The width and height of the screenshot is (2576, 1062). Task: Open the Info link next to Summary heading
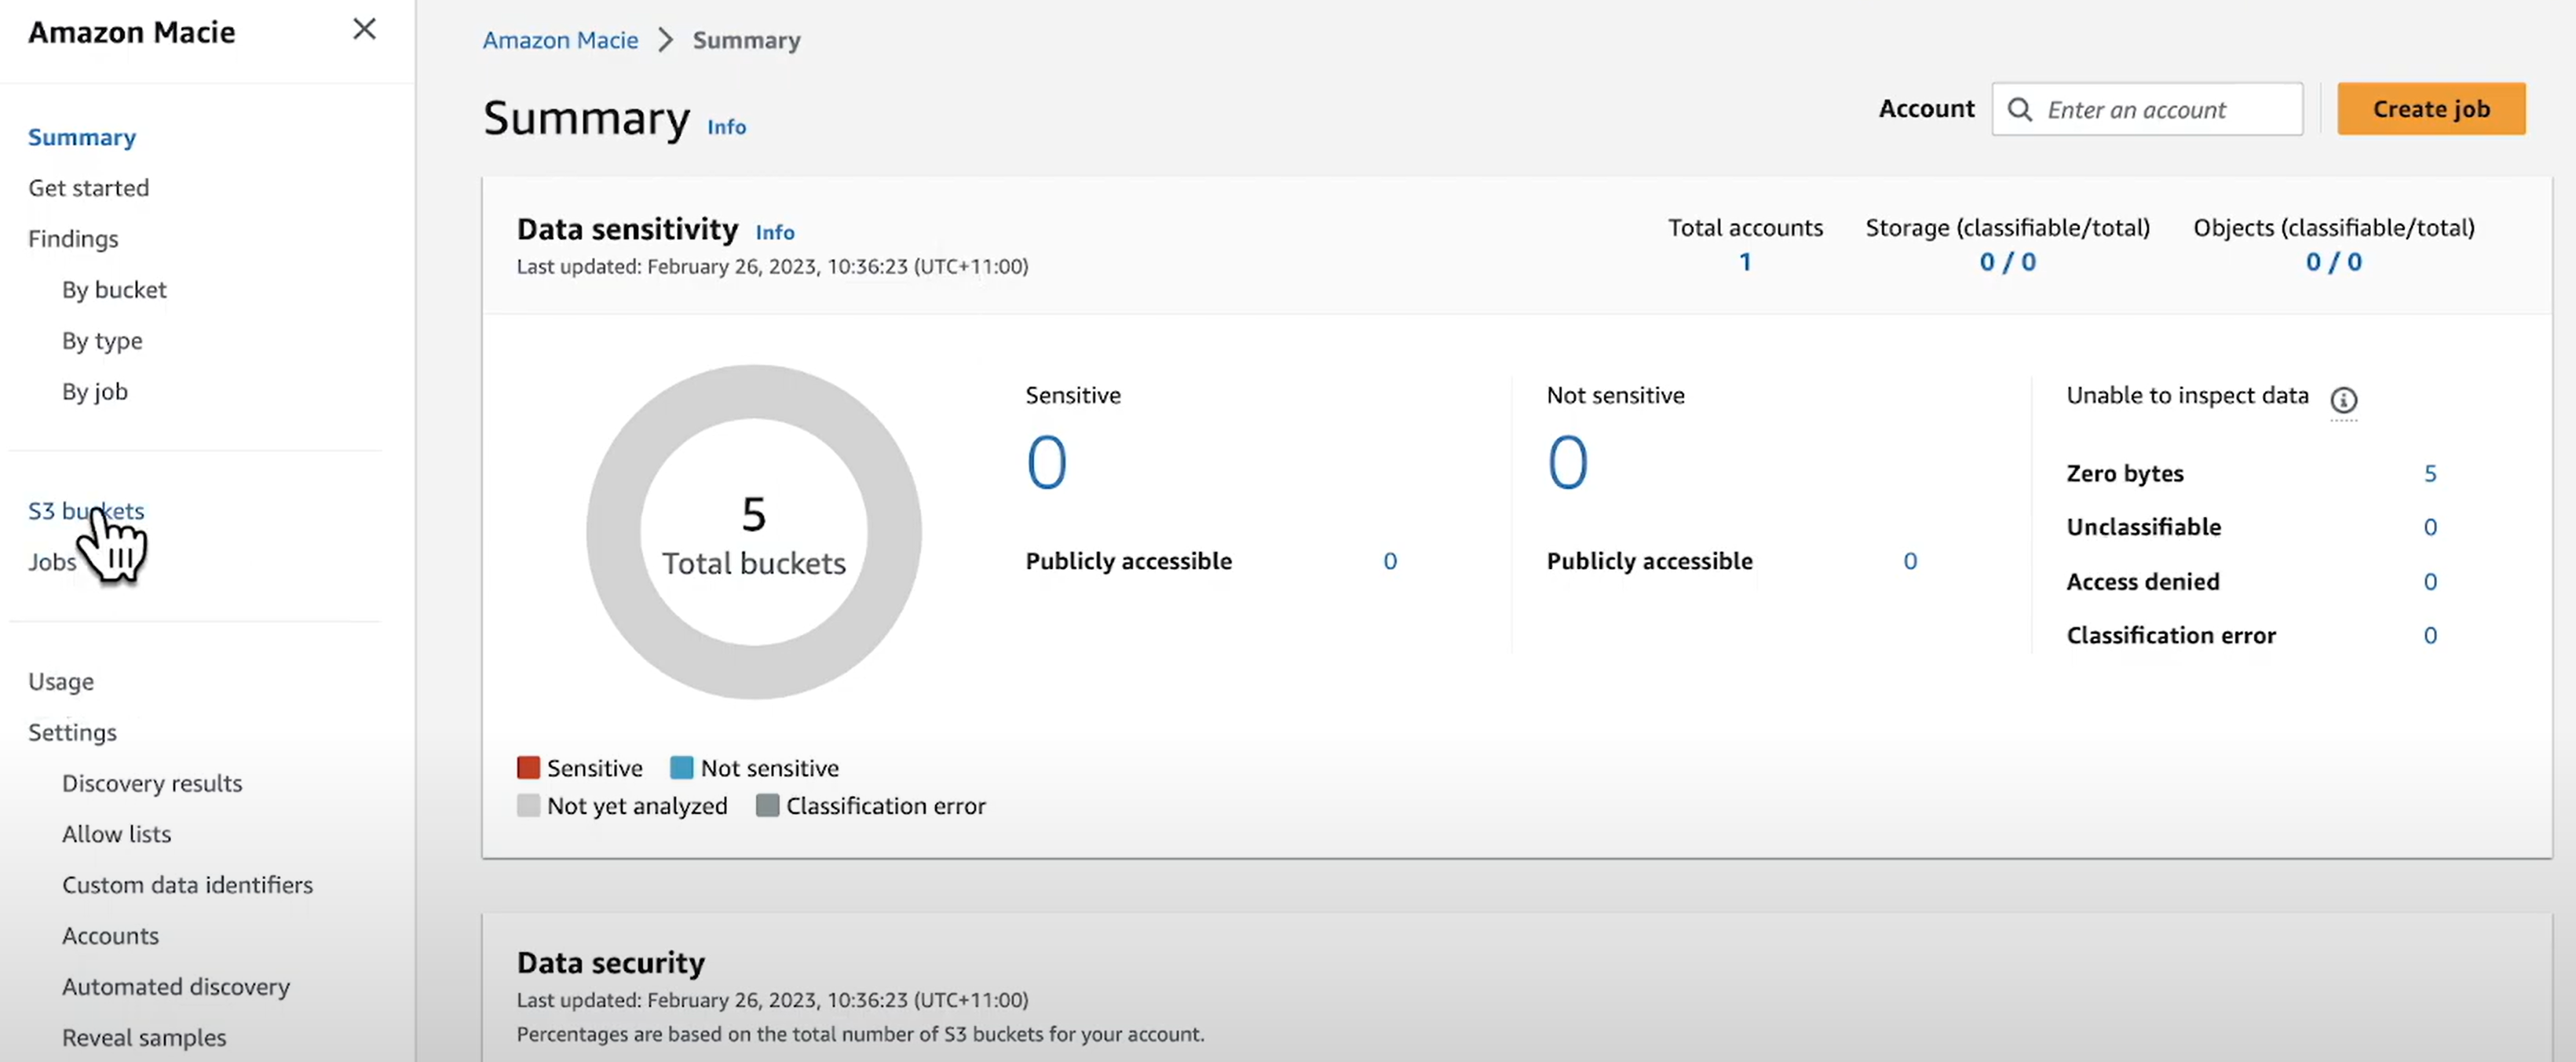(726, 127)
